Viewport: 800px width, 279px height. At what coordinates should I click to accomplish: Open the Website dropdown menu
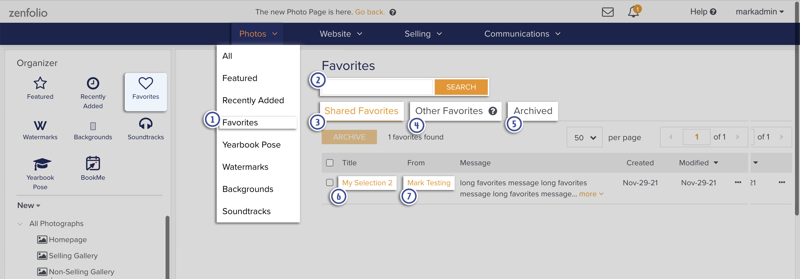point(341,34)
